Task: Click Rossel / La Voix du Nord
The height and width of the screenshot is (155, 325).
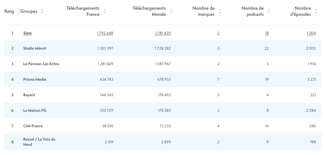Action: 39,142
